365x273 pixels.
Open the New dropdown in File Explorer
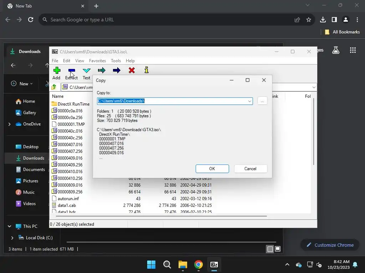(x=22, y=84)
